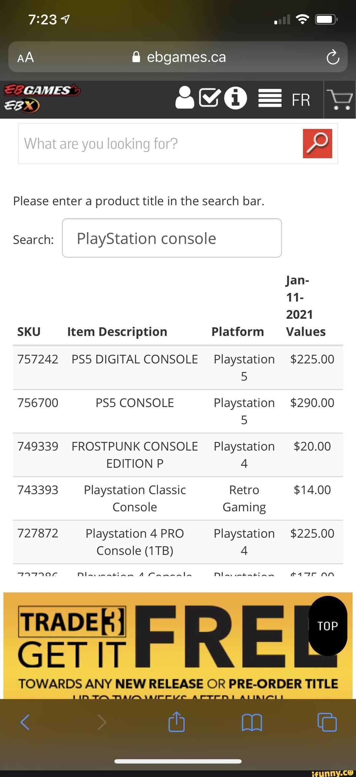Tap the home indicator bar at bottom
Screen dimensions: 356x777
pos(178,762)
